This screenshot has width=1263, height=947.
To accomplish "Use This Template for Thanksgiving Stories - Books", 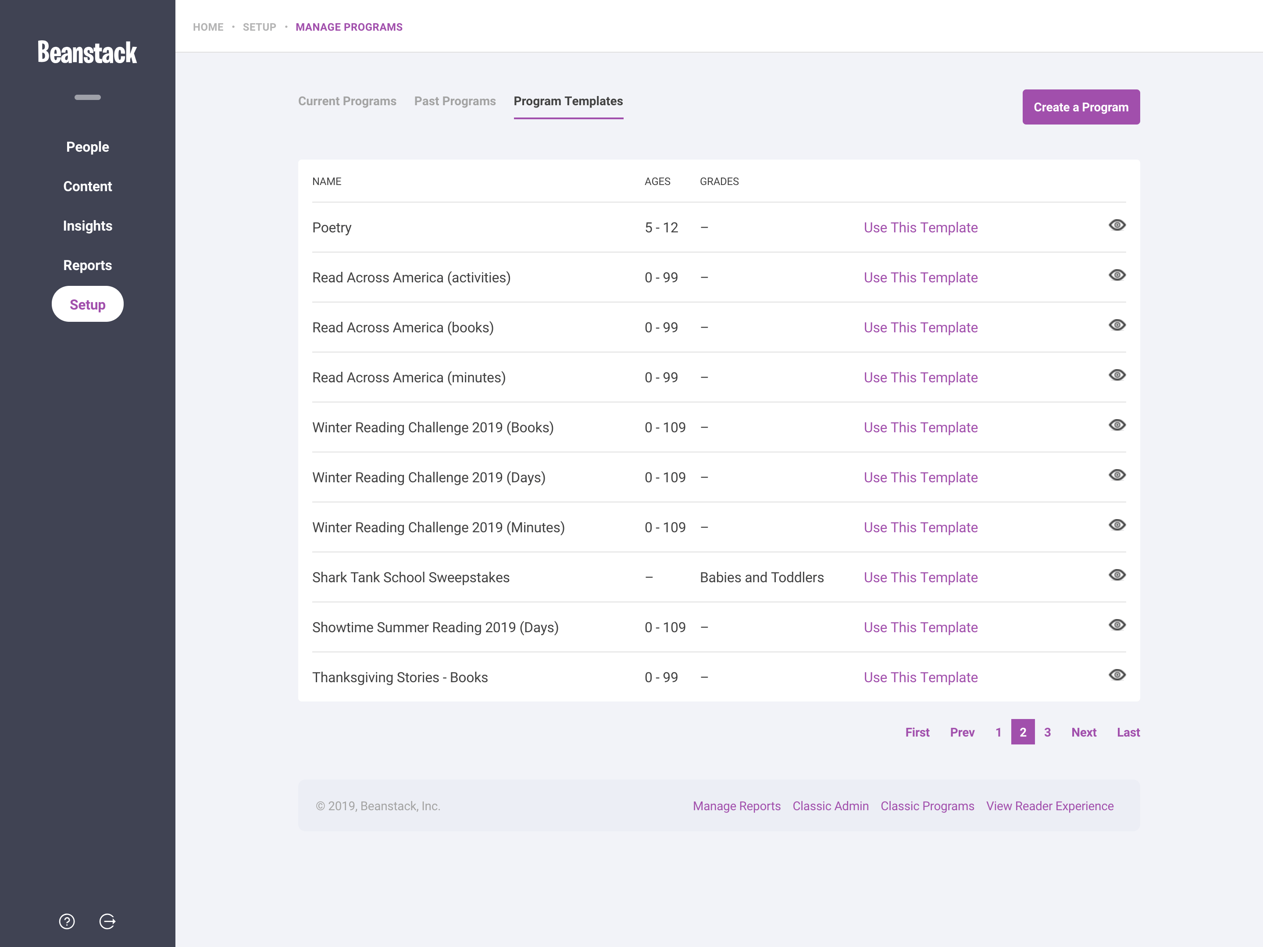I will [920, 677].
